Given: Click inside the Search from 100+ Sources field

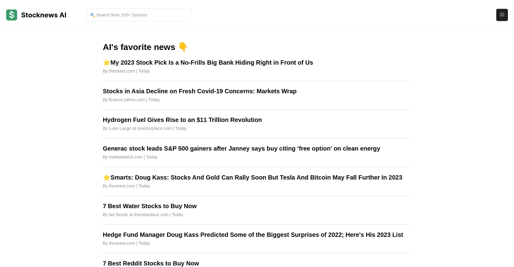Looking at the screenshot, I should click(x=138, y=15).
